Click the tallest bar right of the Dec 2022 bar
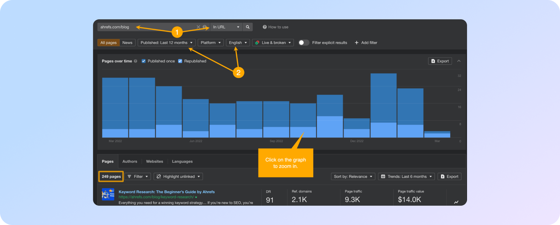The image size is (560, 225). pyautogui.click(x=383, y=105)
